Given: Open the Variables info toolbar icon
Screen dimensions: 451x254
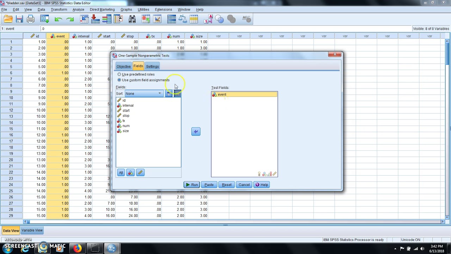Looking at the screenshot, I should (x=107, y=19).
